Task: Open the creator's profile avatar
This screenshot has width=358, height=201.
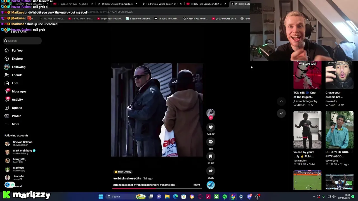Action: tap(211, 113)
